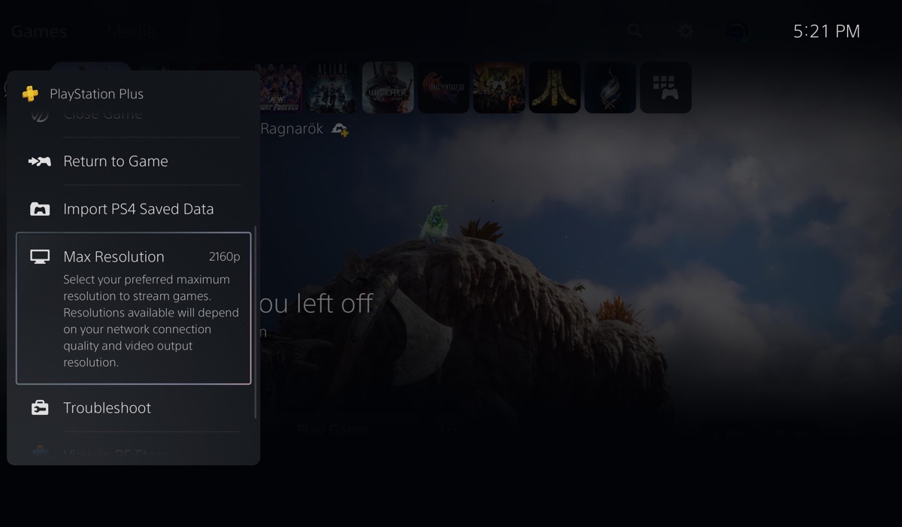Open the Settings gear icon
The image size is (902, 527).
686,32
